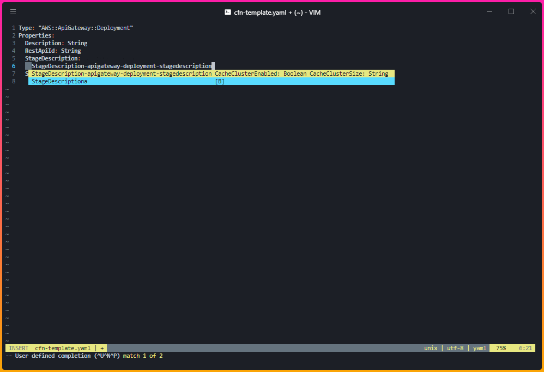Click the Description: String line
This screenshot has width=544, height=372.
pos(56,43)
